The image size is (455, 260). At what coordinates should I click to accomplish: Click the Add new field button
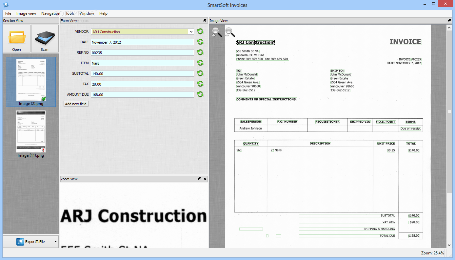[76, 104]
